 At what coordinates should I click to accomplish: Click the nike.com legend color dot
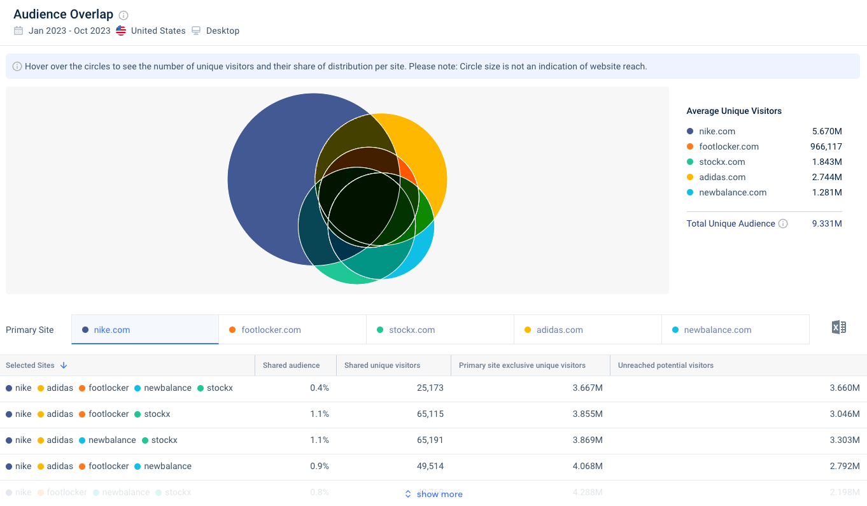[690, 131]
